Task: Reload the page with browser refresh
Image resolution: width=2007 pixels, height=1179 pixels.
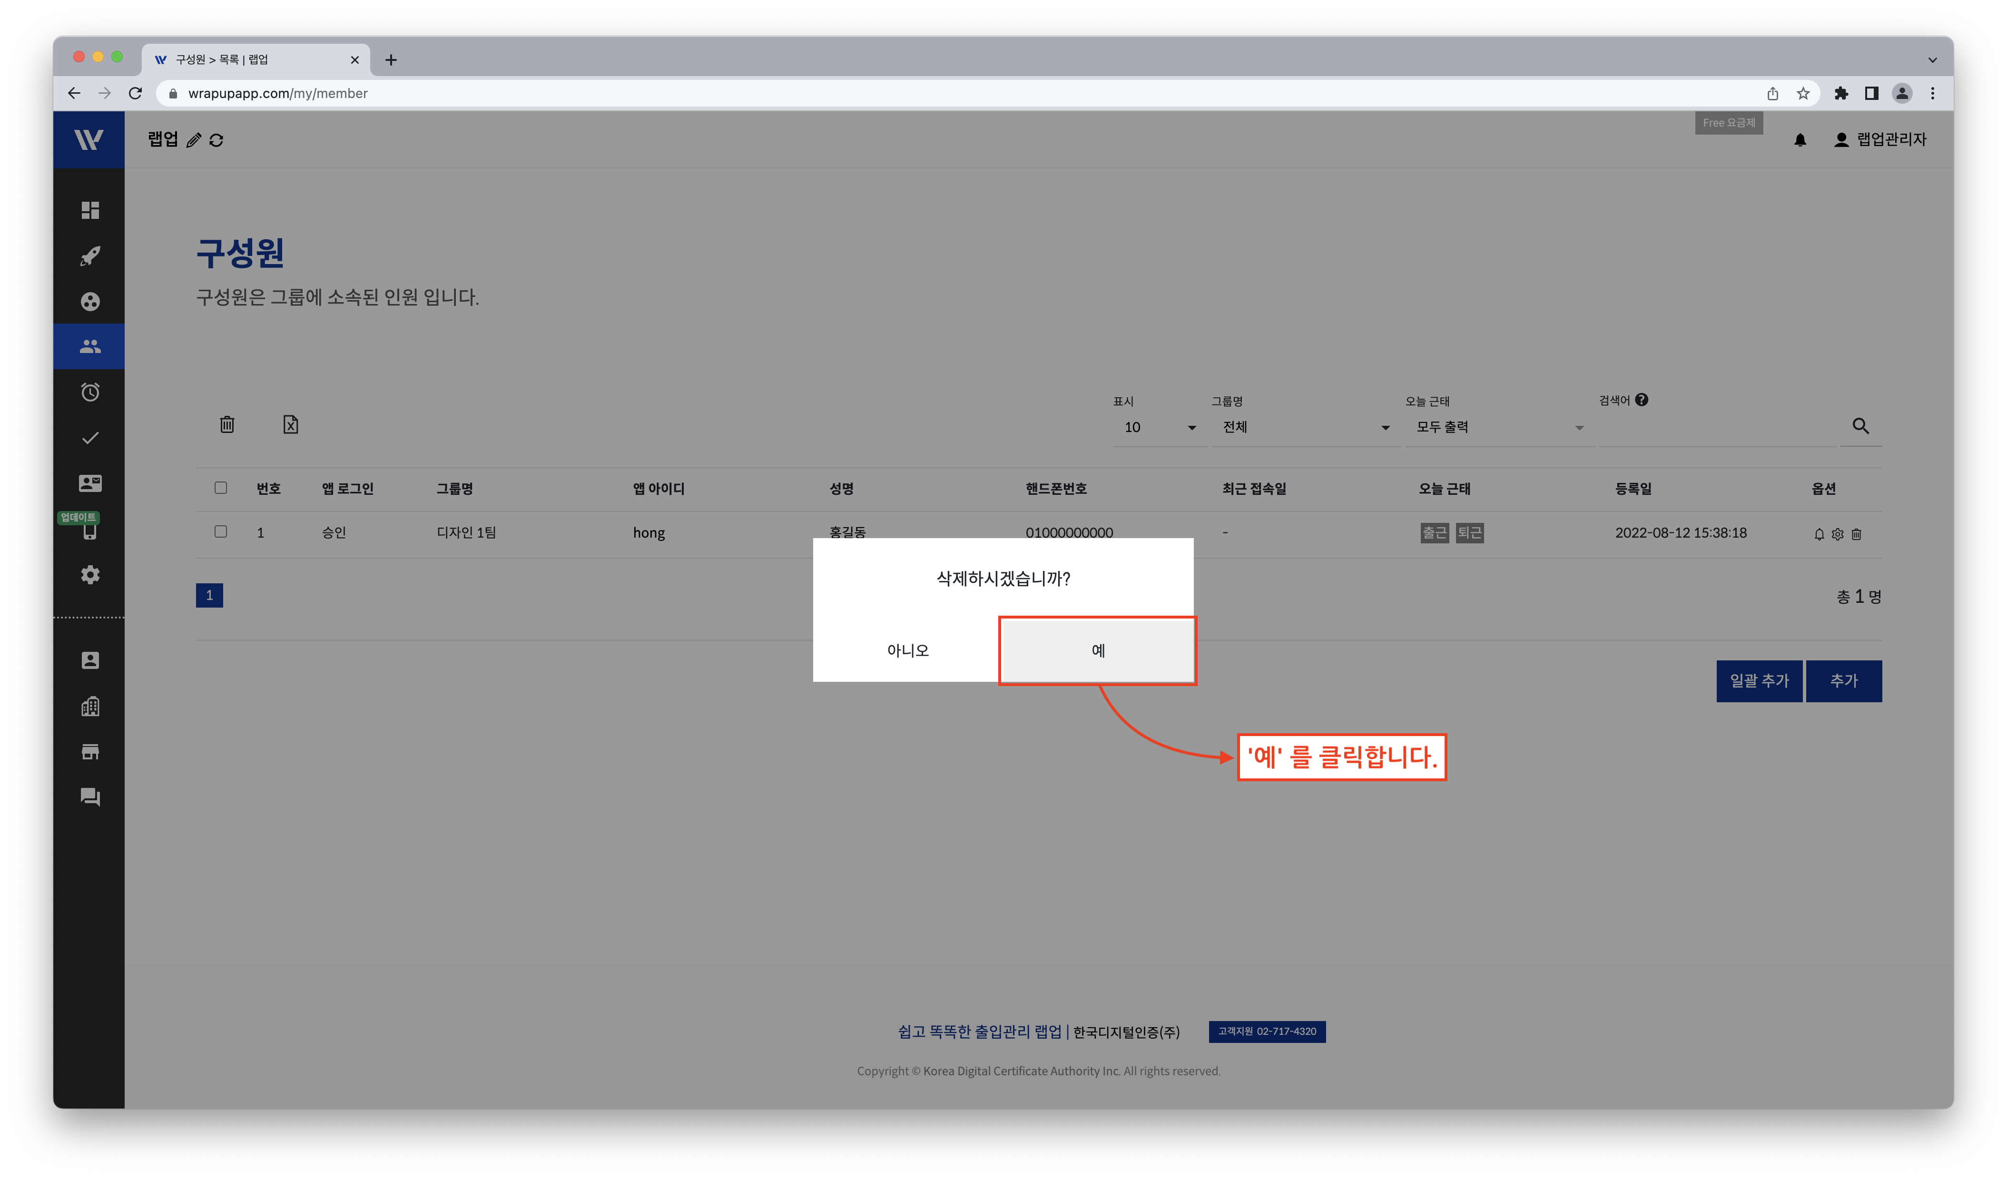Action: pyautogui.click(x=136, y=93)
